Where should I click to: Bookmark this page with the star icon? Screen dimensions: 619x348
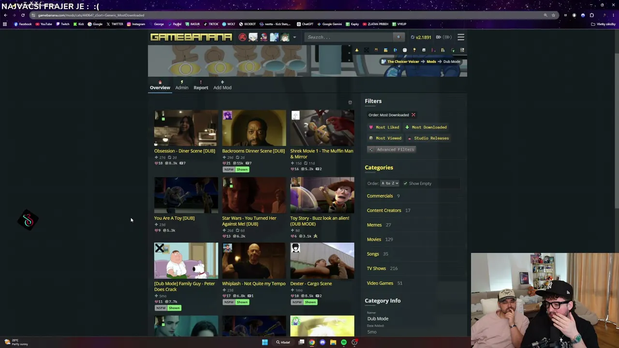(553, 15)
